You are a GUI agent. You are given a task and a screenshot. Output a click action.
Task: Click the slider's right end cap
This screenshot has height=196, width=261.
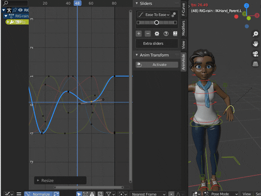[175, 22]
